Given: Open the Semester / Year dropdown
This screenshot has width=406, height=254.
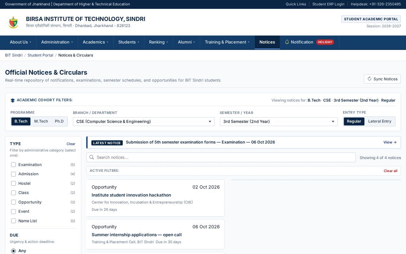Looking at the screenshot, I should 278,122.
